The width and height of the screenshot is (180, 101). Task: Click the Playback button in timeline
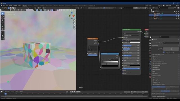tap(7, 92)
